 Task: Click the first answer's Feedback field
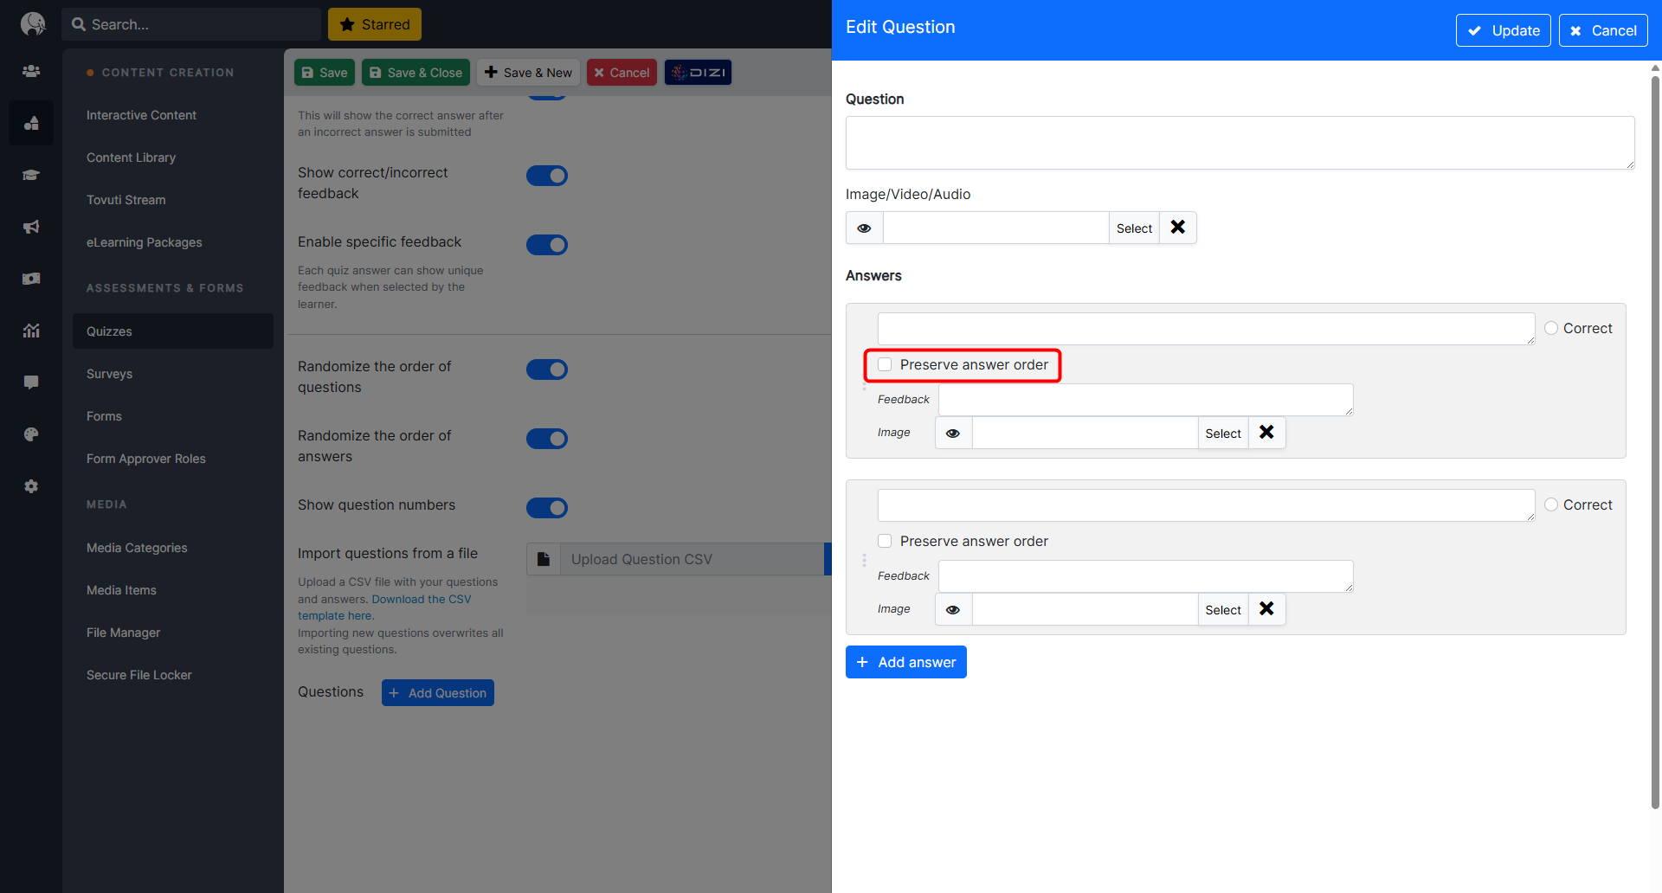1145,400
